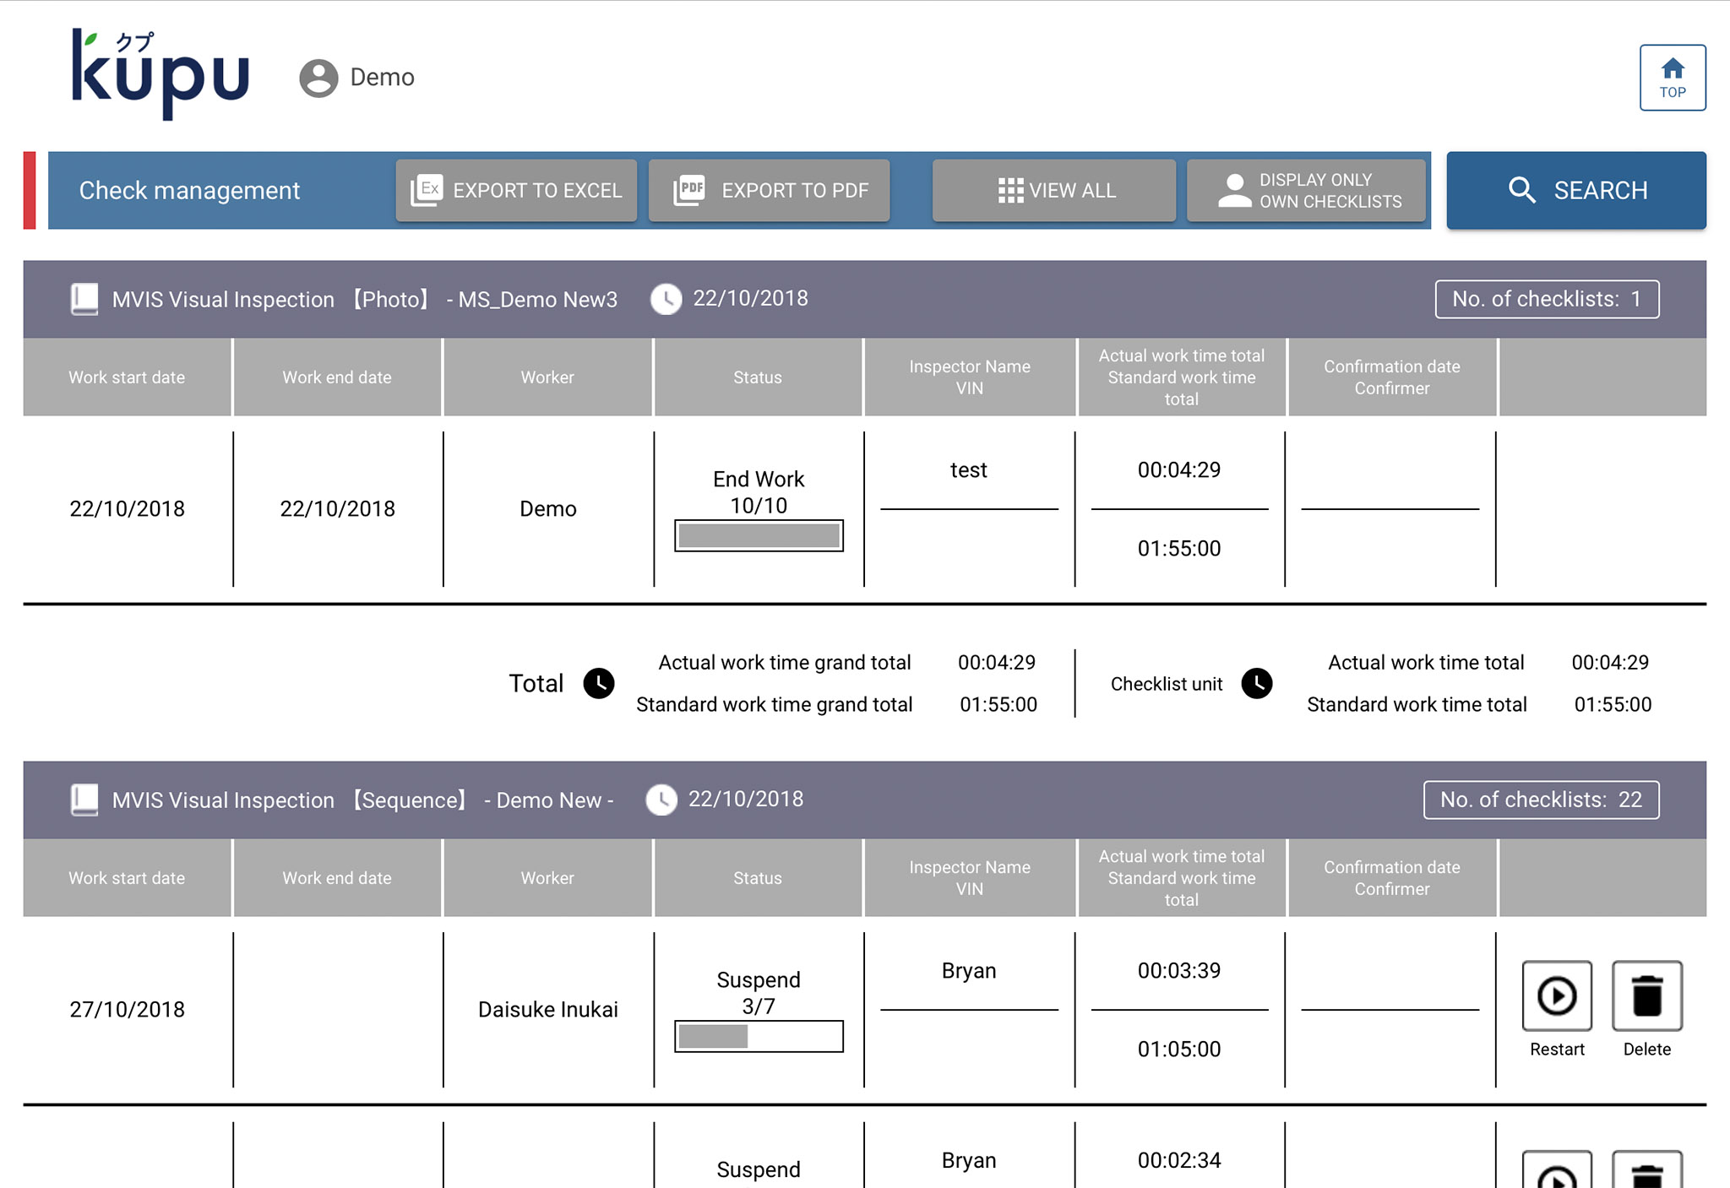Restart Daisuke Inukai's suspended checklist
The height and width of the screenshot is (1188, 1730).
pyautogui.click(x=1556, y=995)
